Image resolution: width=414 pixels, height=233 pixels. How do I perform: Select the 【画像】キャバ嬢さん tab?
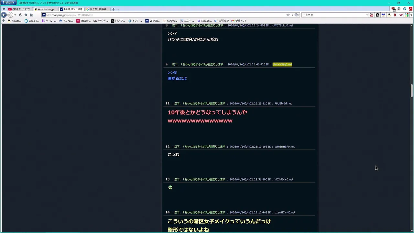pyautogui.click(x=72, y=9)
